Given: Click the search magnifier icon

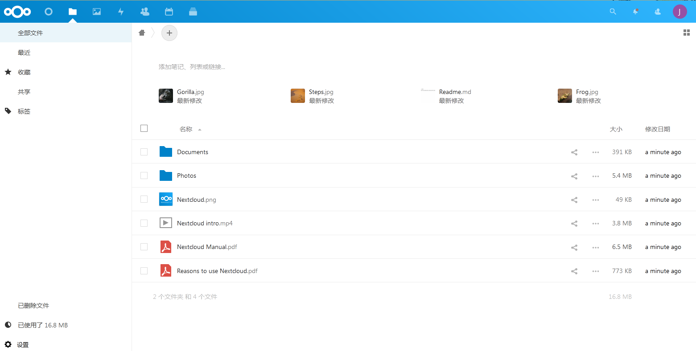Looking at the screenshot, I should [613, 12].
